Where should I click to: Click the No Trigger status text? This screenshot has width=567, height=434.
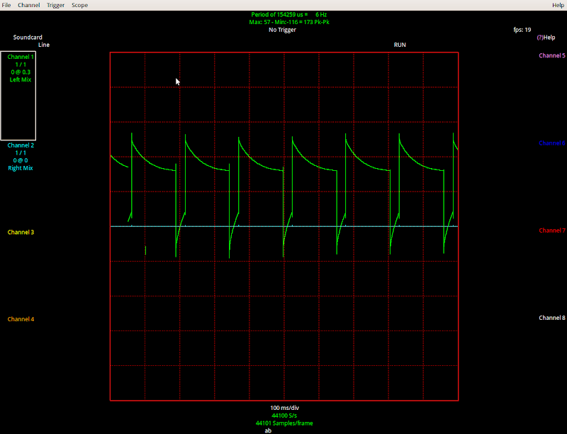coord(282,30)
